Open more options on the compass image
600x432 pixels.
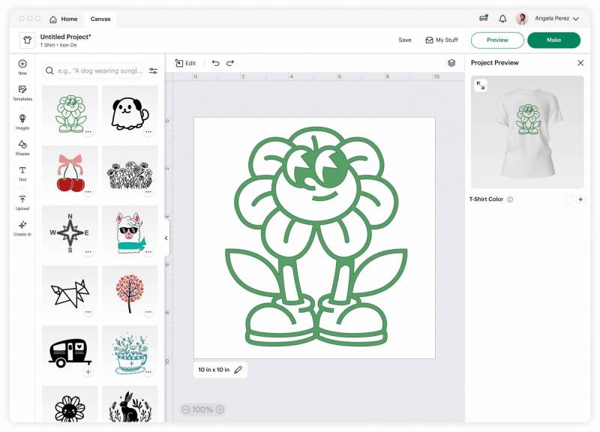pyautogui.click(x=88, y=252)
